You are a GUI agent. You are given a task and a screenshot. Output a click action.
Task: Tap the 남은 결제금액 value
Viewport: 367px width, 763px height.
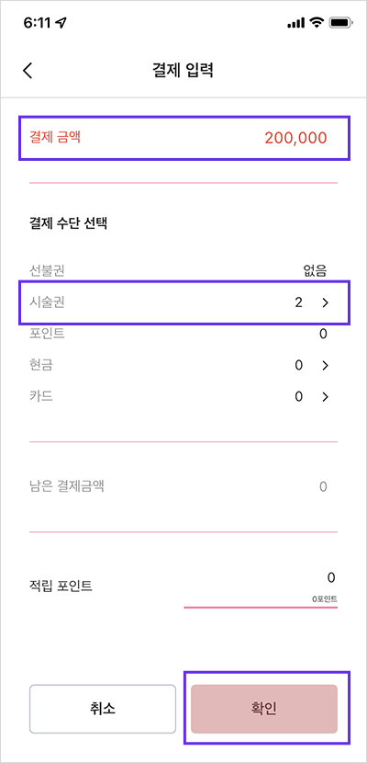pos(323,486)
